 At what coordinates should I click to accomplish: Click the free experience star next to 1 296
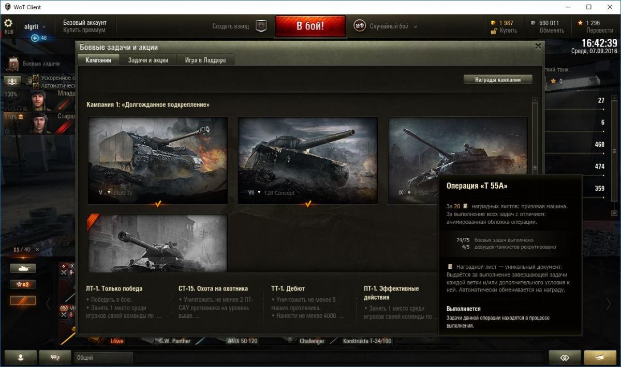(x=580, y=23)
